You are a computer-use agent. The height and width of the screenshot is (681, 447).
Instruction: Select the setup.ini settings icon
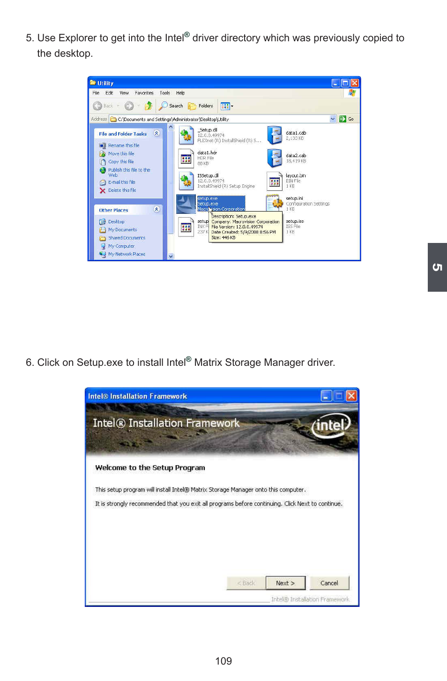pyautogui.click(x=275, y=204)
